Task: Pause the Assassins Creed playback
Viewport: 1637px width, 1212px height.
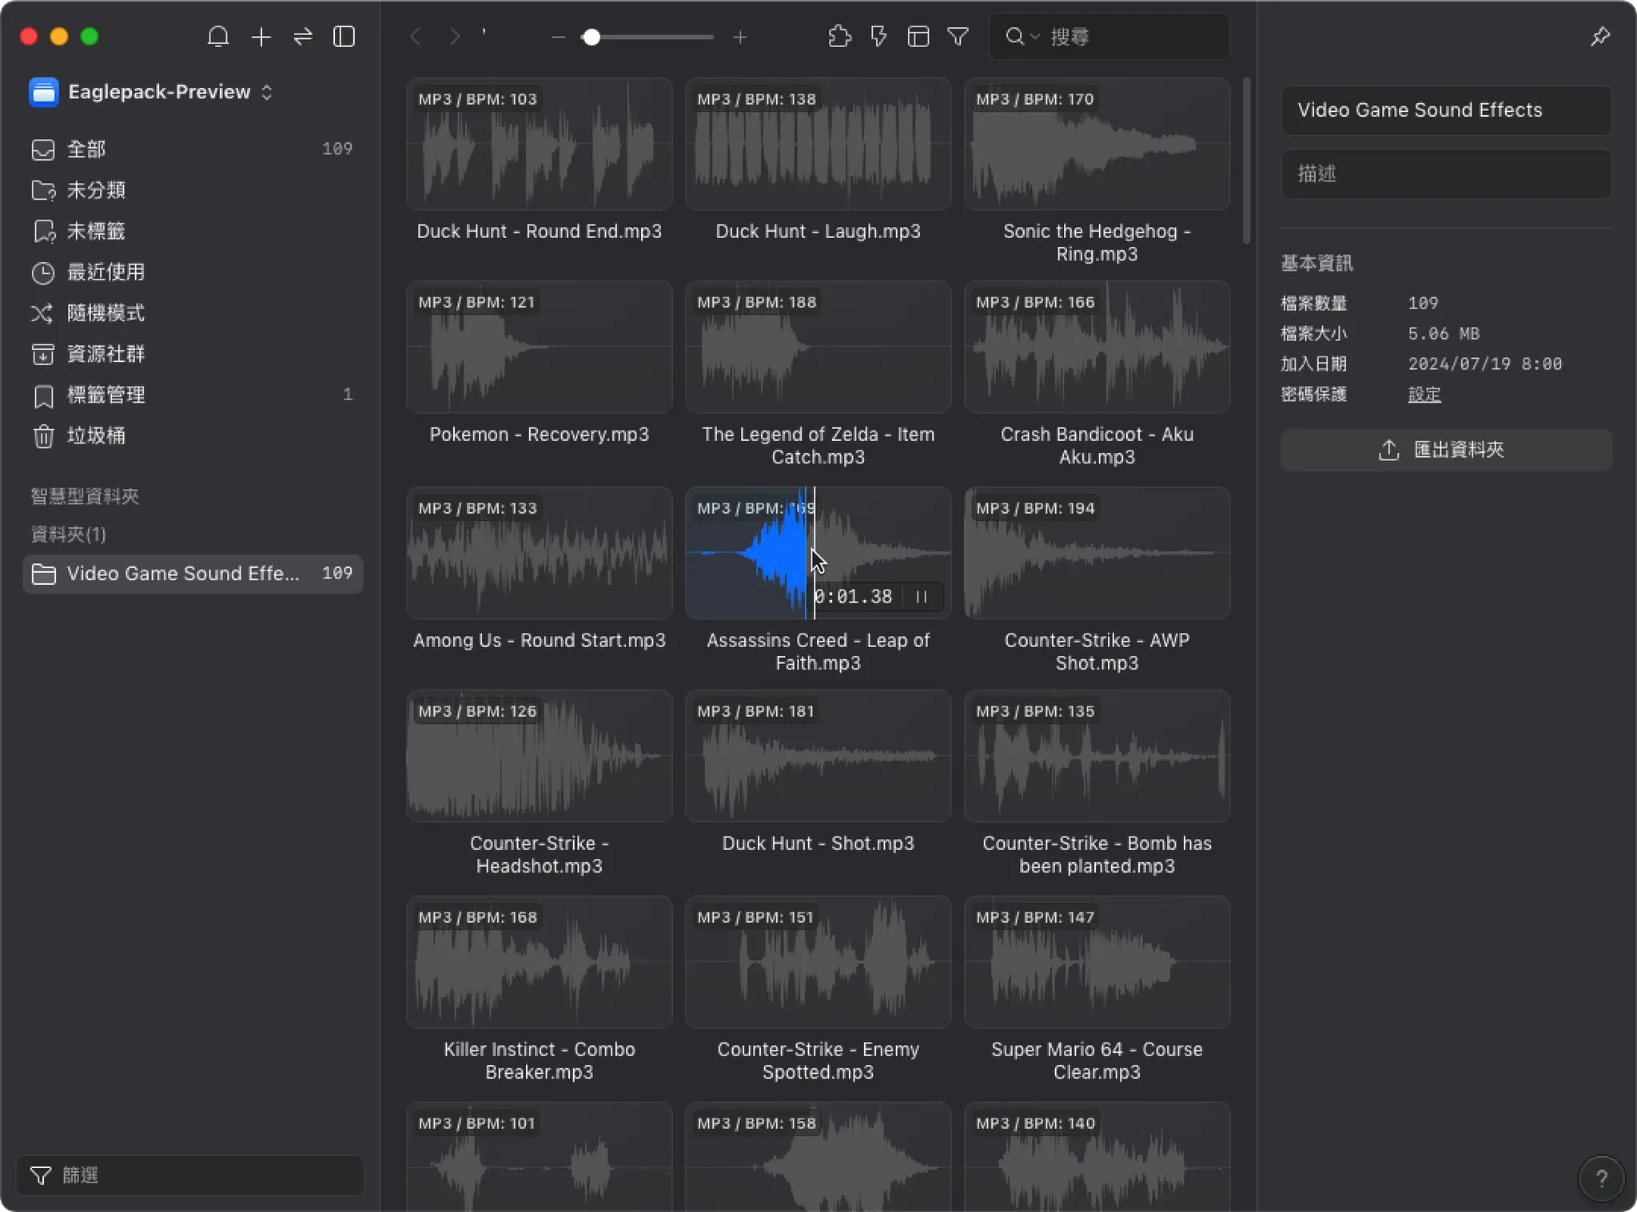Action: 922,597
